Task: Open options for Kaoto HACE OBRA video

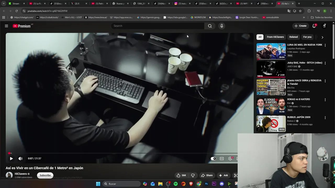Action: 325,81
